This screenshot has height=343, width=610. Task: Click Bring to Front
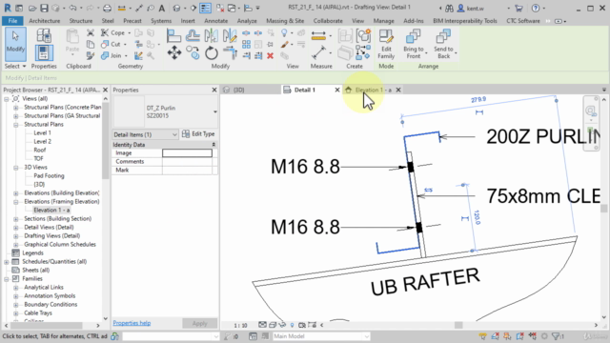coord(414,45)
